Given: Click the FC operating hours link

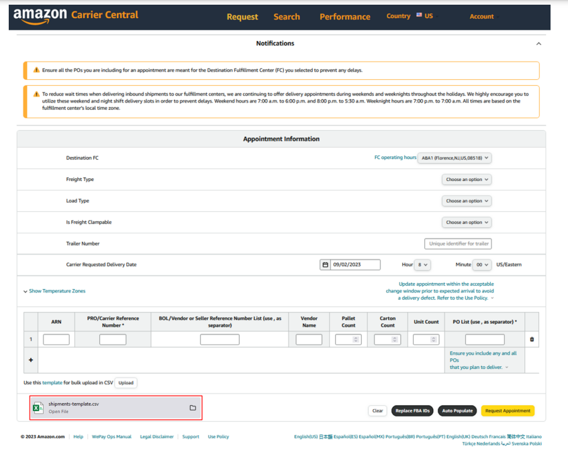Looking at the screenshot, I should coord(395,158).
